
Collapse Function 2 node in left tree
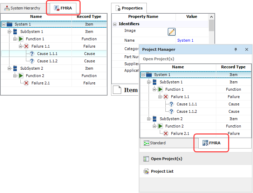click(x=15, y=76)
